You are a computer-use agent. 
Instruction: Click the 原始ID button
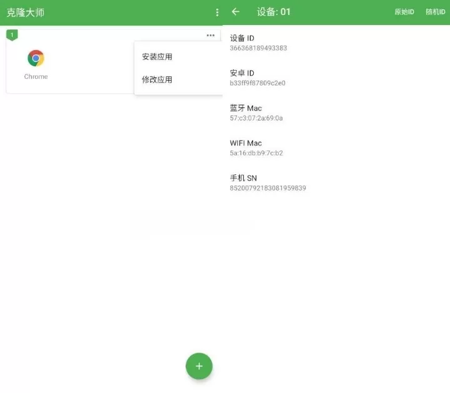[x=404, y=12]
